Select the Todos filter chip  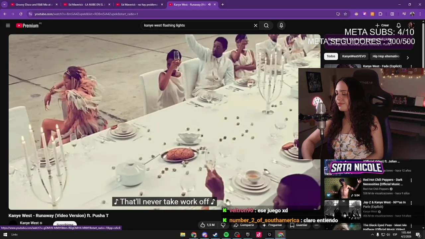tap(331, 56)
